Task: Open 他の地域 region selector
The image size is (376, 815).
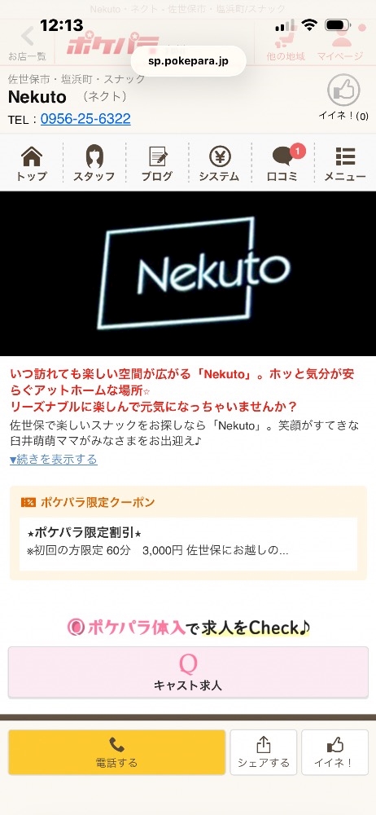Action: [x=285, y=44]
